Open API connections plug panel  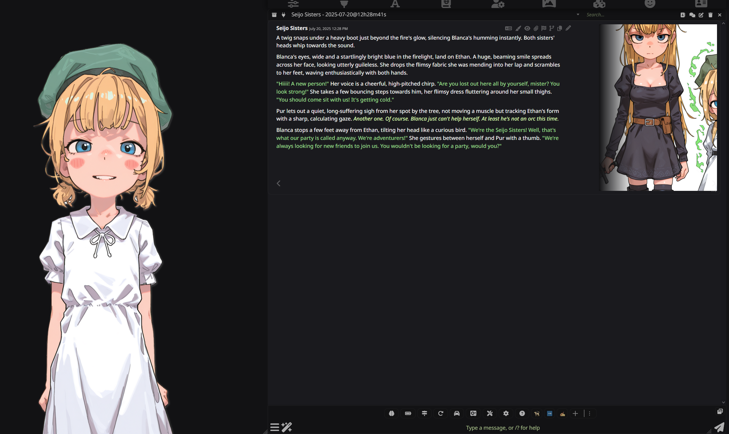pos(344,4)
